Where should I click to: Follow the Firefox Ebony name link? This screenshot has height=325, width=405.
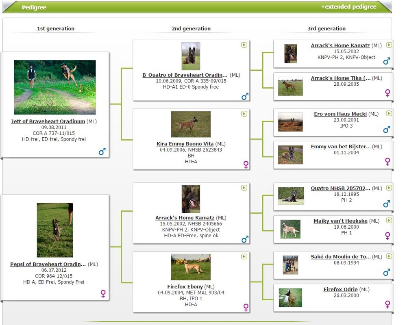pos(185,287)
